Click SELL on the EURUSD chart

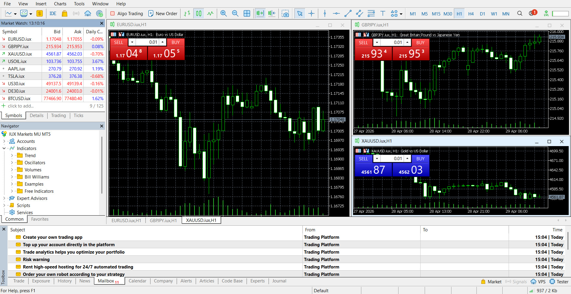[x=119, y=42]
